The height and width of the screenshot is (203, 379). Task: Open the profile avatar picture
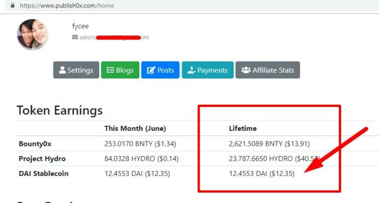click(33, 34)
